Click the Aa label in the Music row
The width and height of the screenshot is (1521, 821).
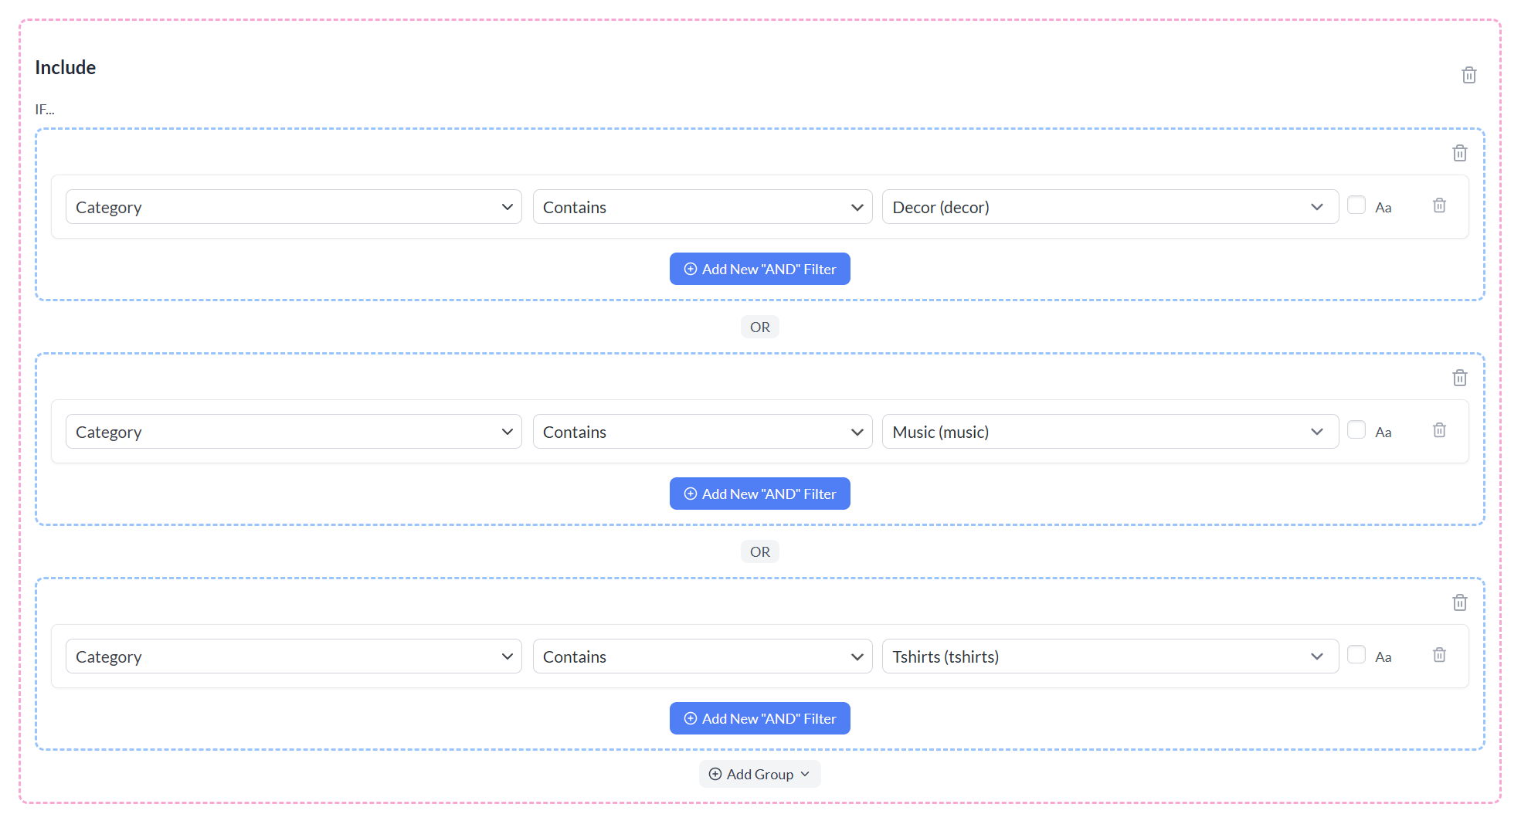pyautogui.click(x=1383, y=433)
